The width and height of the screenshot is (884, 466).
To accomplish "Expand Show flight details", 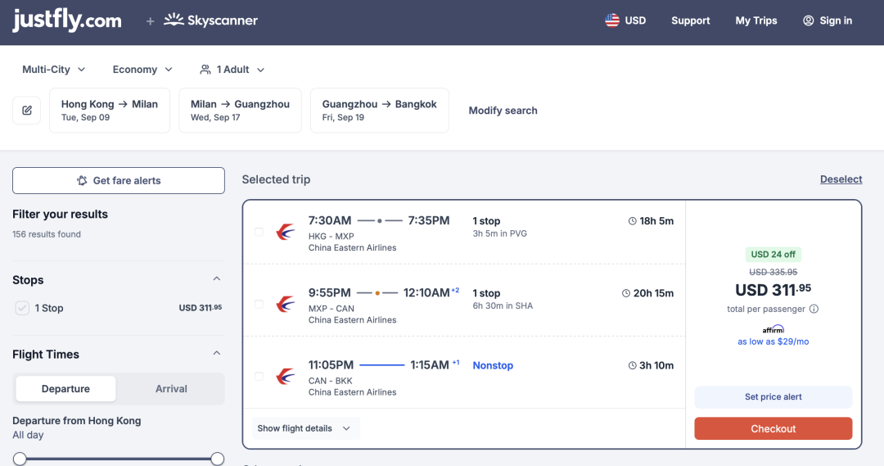I will pos(304,428).
